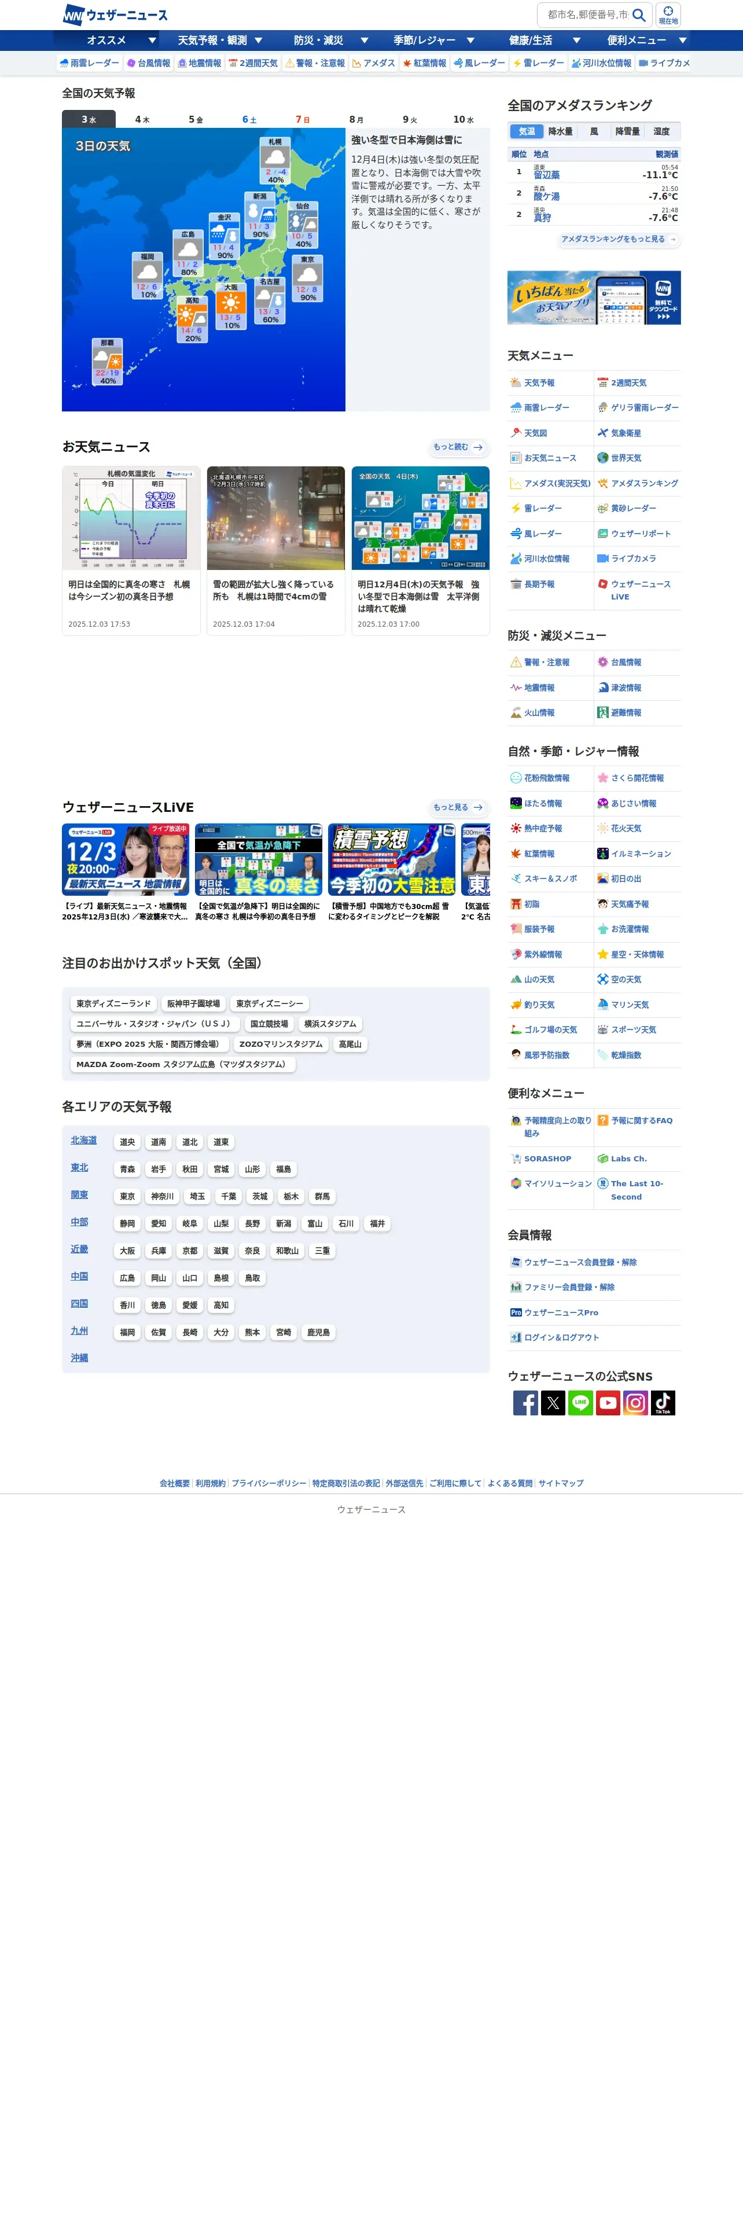Open 津波情報 in disaster menu
This screenshot has height=2229, width=743.
[x=638, y=688]
